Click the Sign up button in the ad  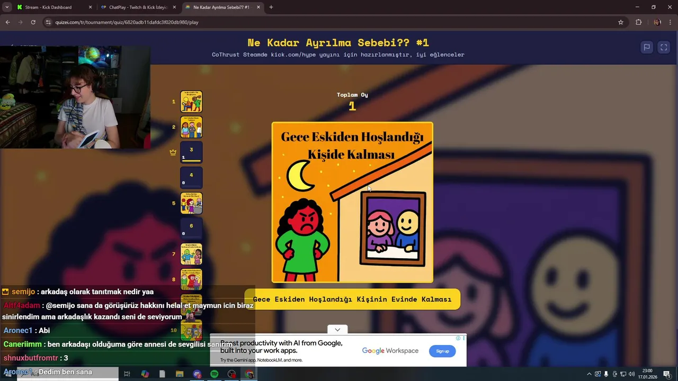click(442, 351)
